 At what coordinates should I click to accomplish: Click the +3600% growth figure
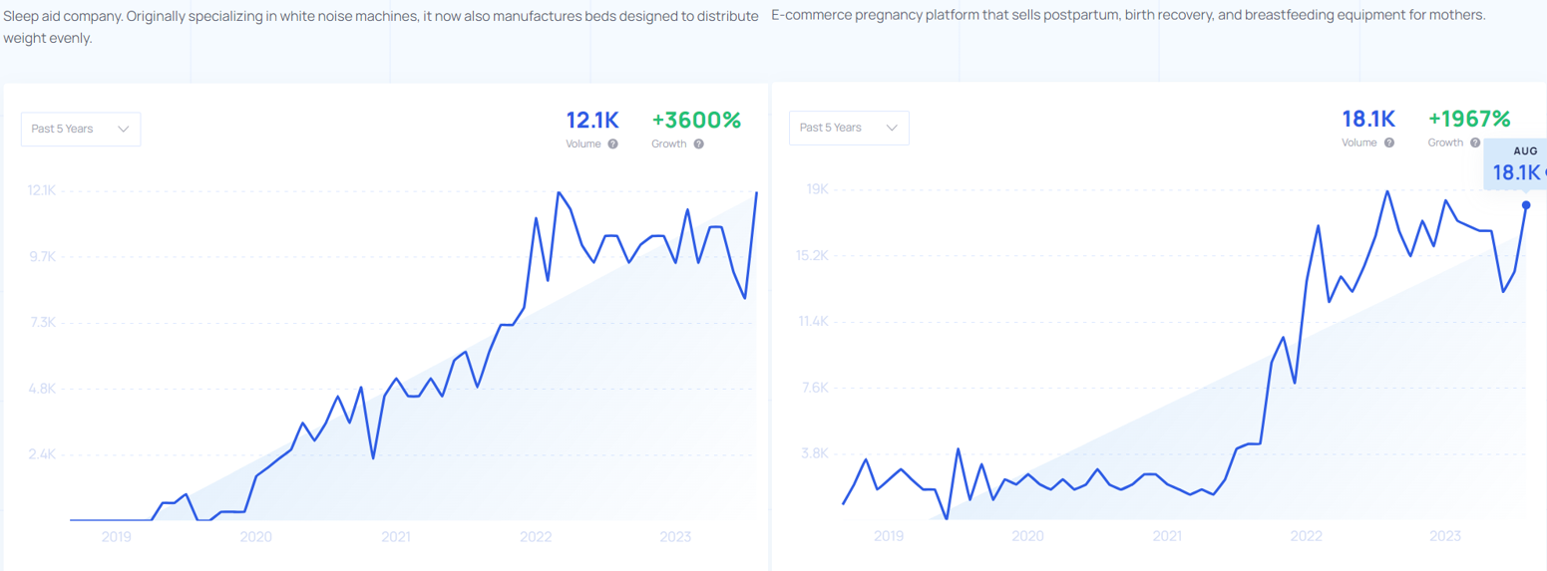(696, 121)
